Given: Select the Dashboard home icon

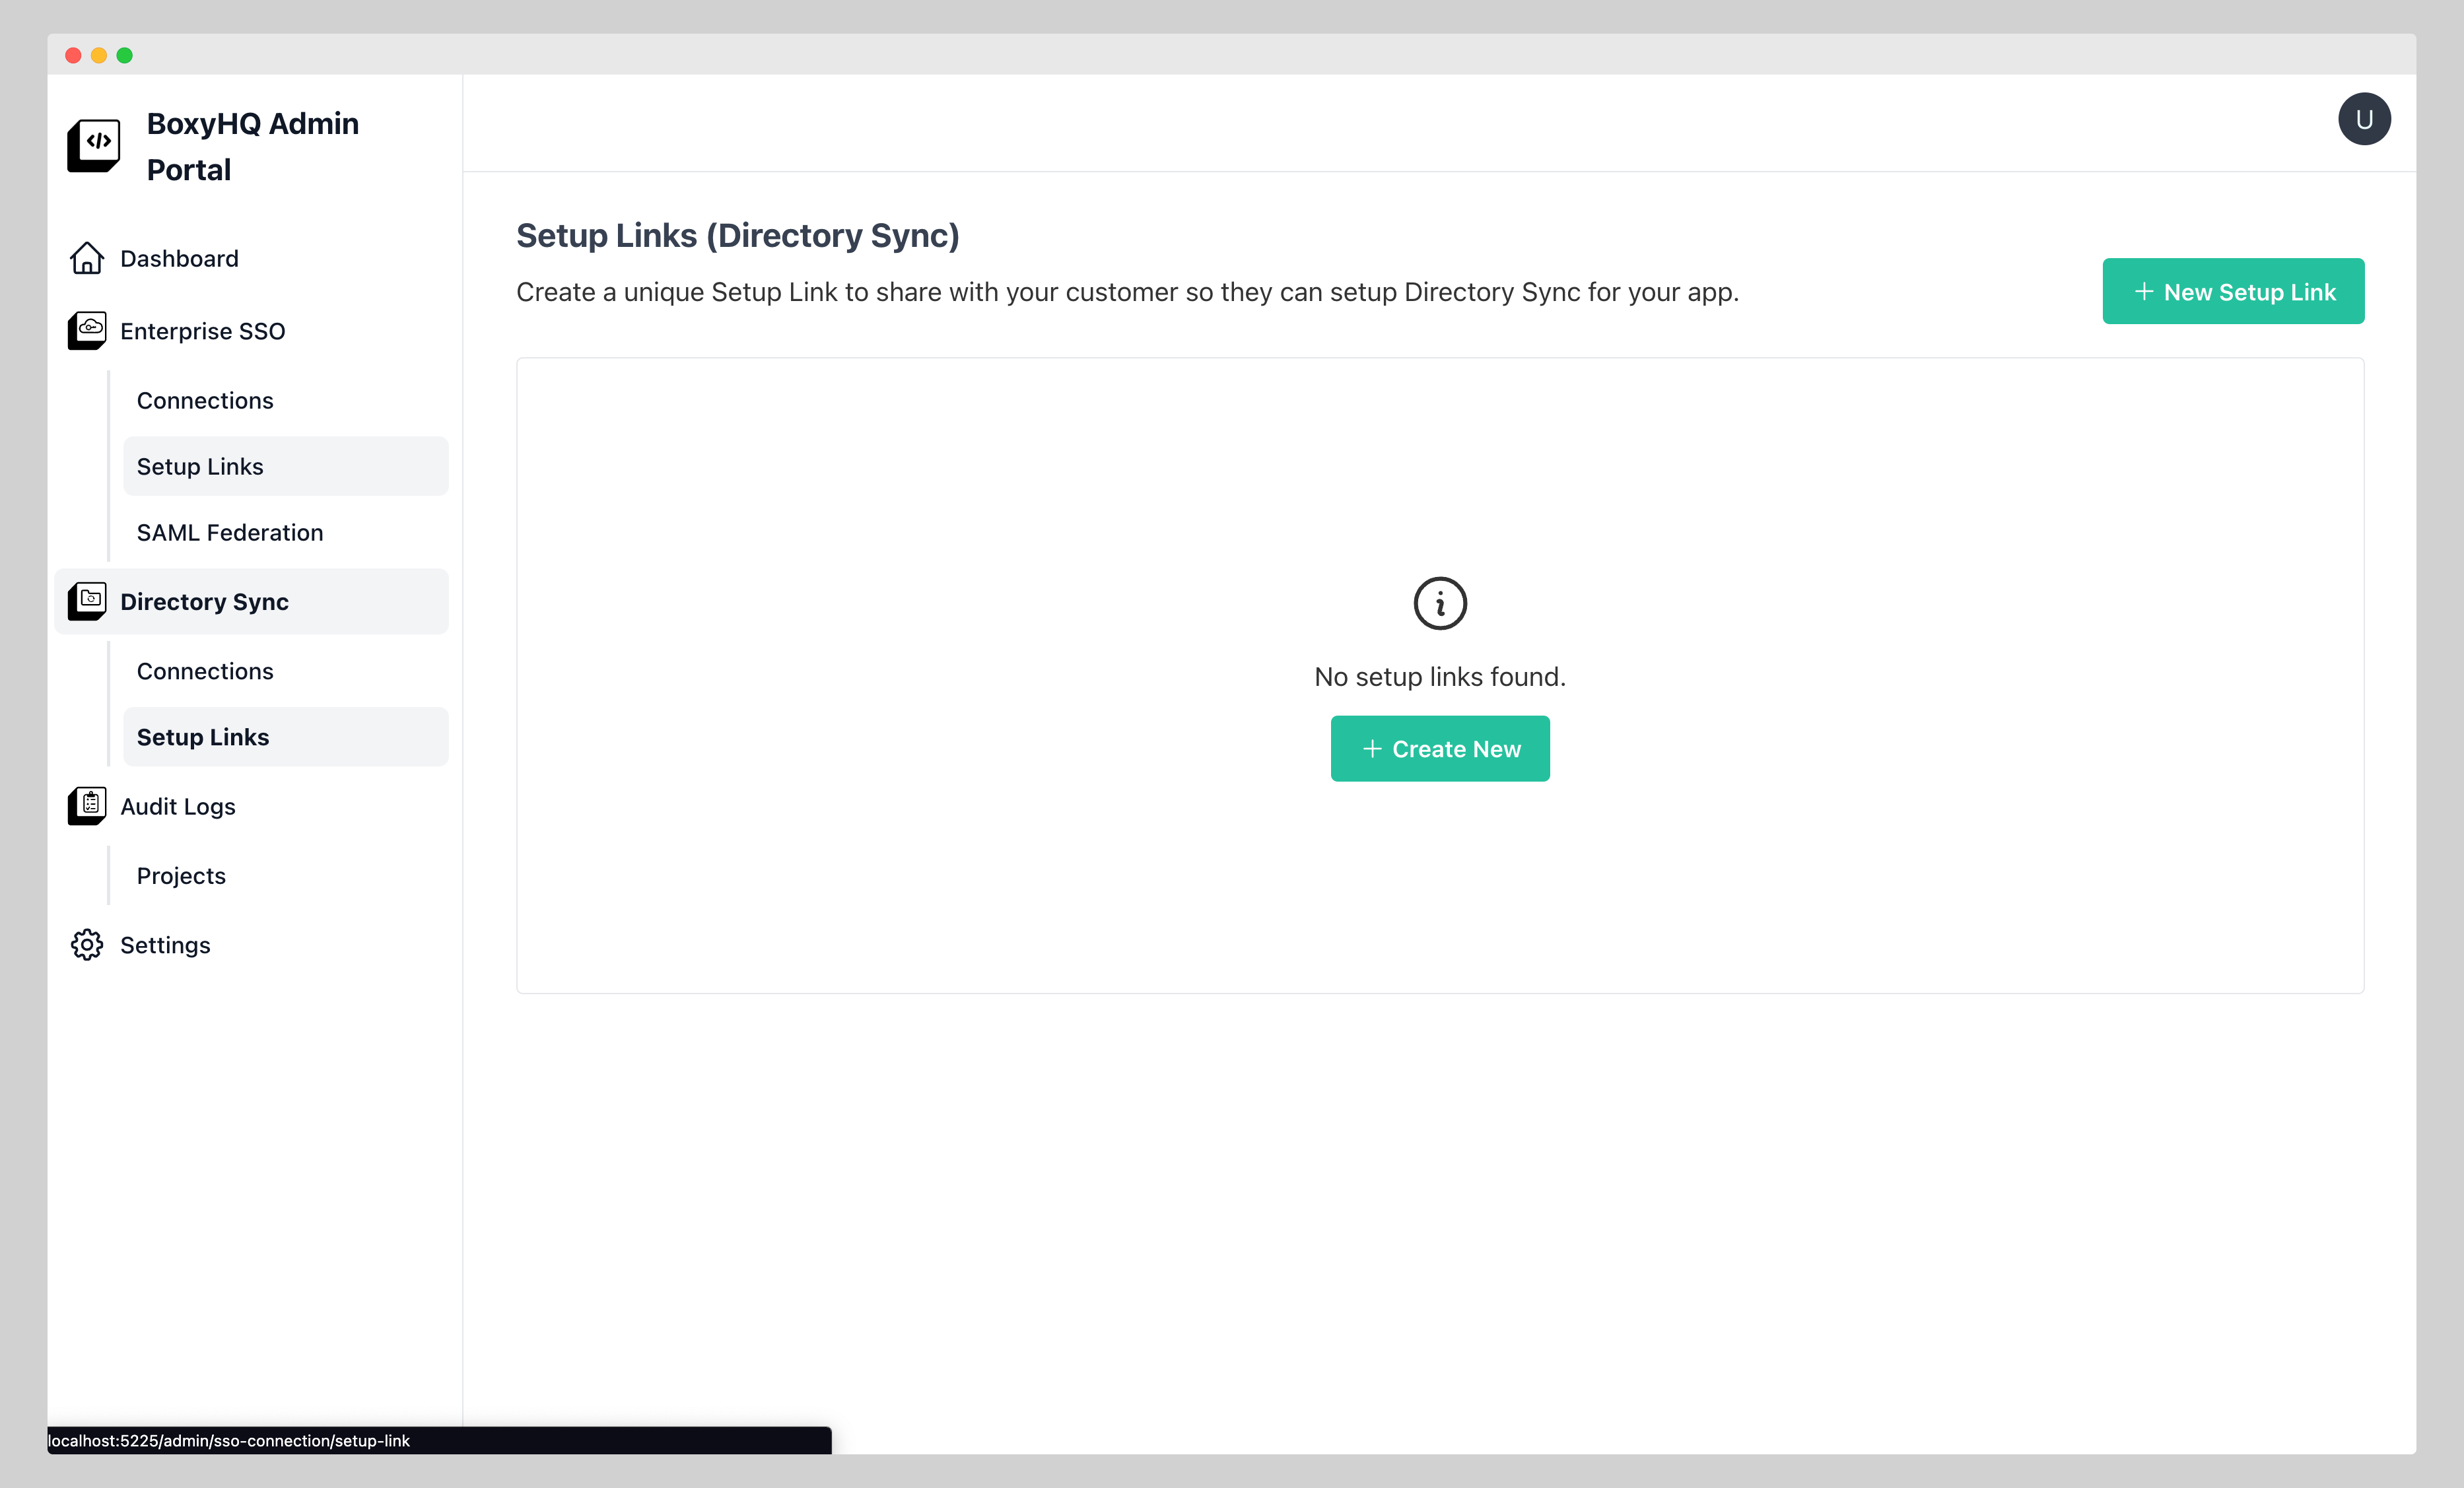Looking at the screenshot, I should click(87, 258).
